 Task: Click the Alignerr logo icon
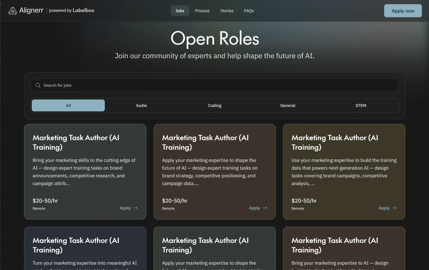[x=13, y=11]
